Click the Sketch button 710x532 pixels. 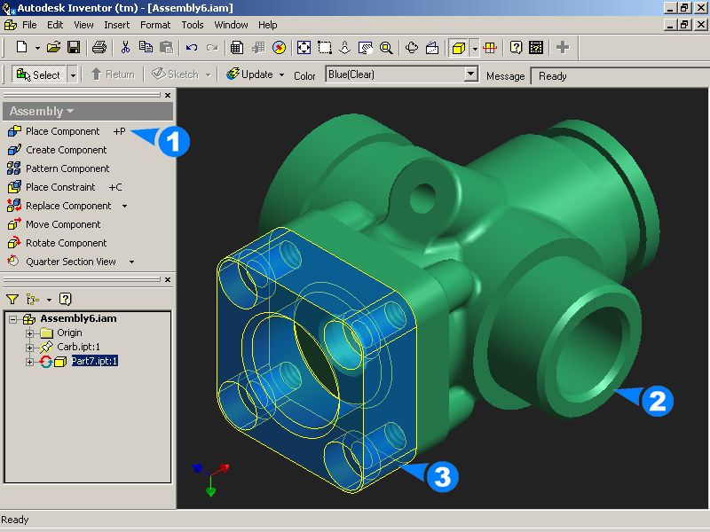coord(176,74)
